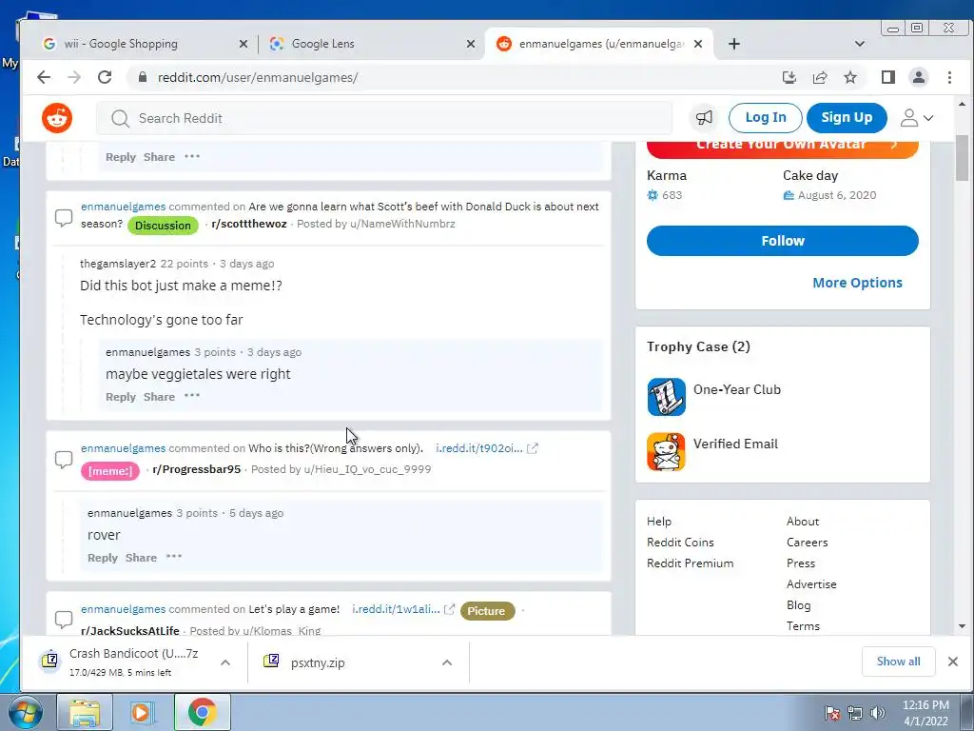The width and height of the screenshot is (974, 731).
Task: Click the Discussion flair tag
Action: (x=163, y=225)
